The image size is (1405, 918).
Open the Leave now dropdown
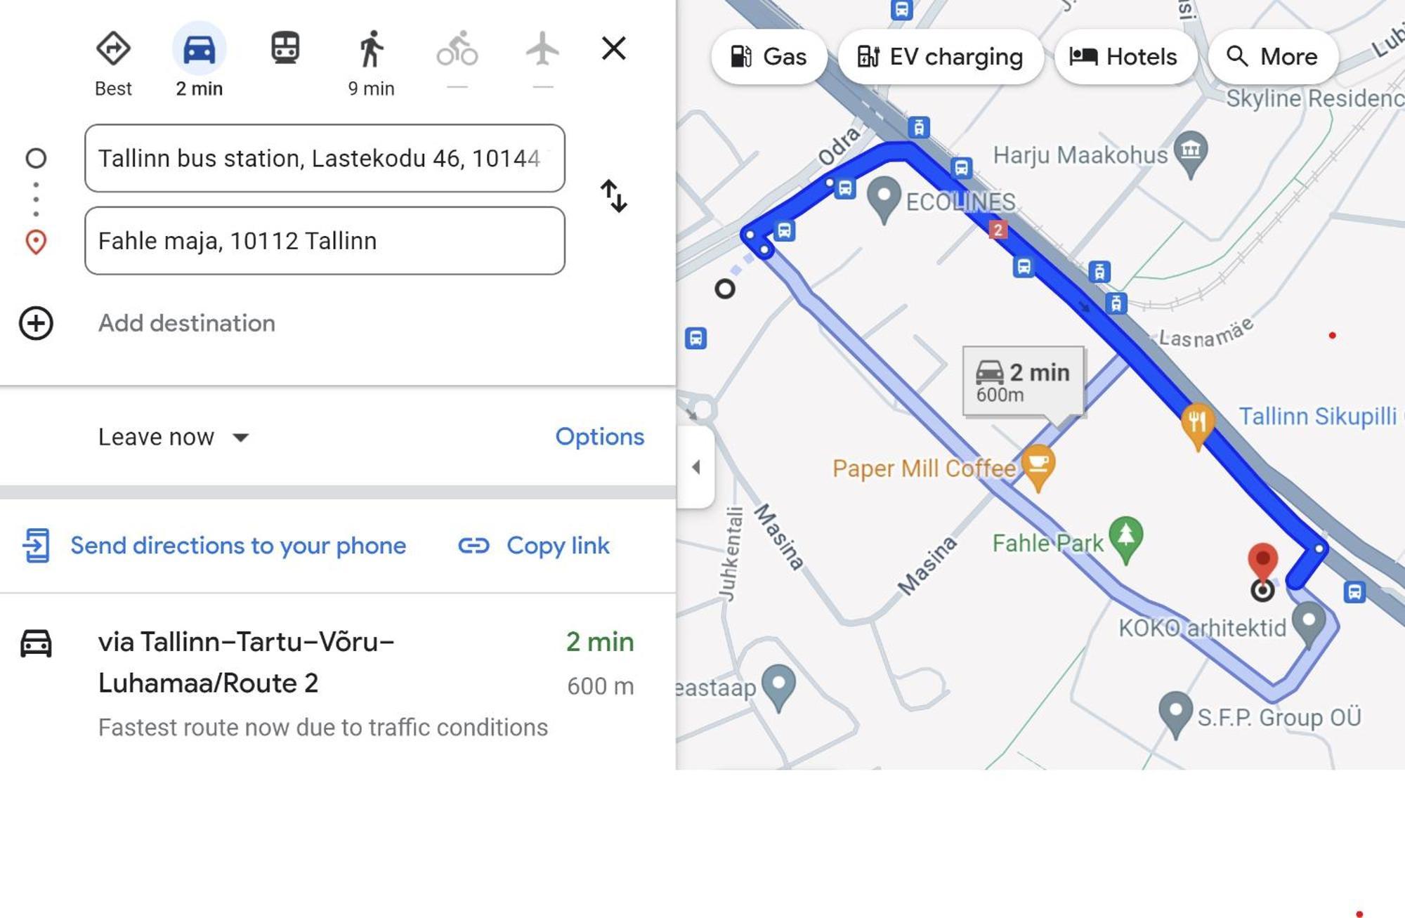point(174,437)
